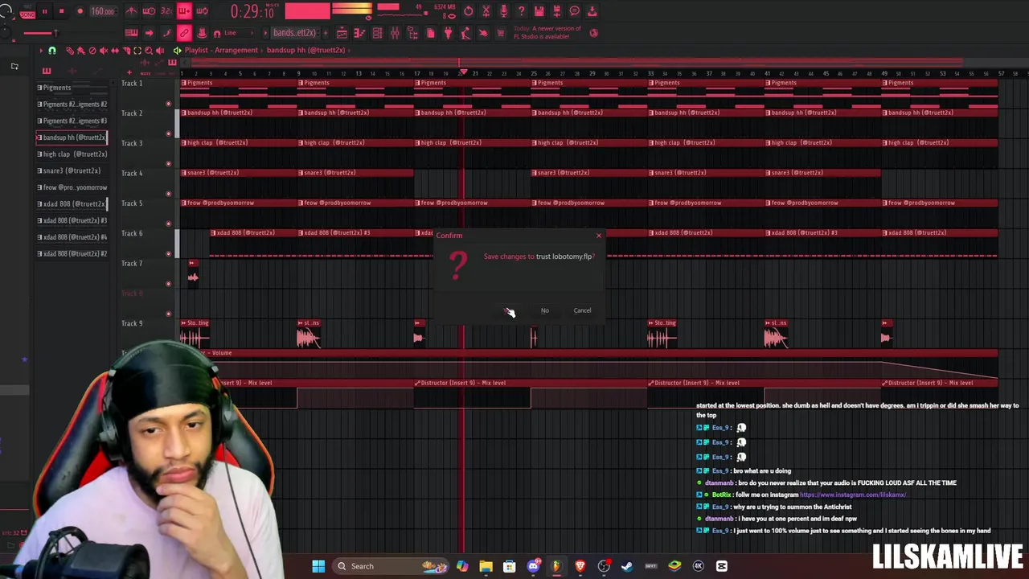Viewport: 1029px width, 579px height.
Task: Select the Pigments pattern in picker
Action: point(72,87)
